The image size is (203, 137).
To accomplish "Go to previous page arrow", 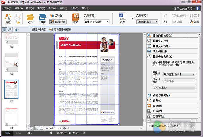I will point(51,133).
